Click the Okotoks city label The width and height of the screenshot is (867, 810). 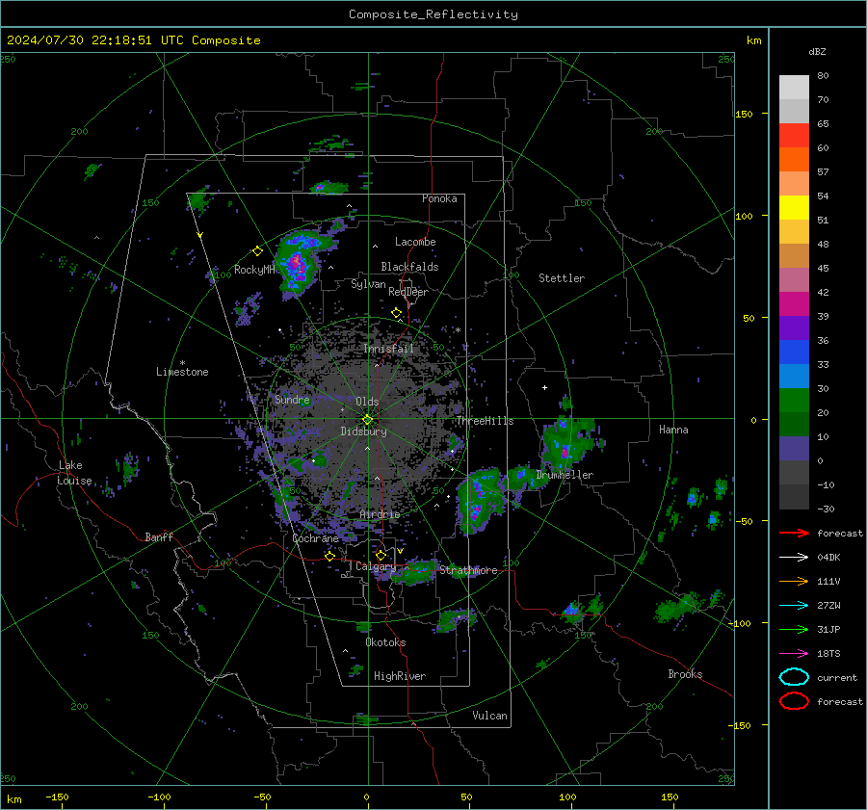tap(385, 642)
